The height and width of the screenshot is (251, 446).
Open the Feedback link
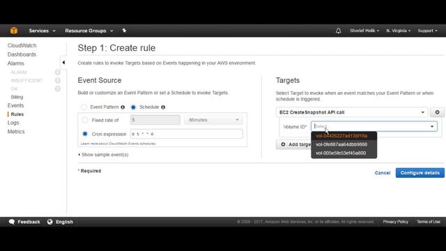pyautogui.click(x=24, y=222)
